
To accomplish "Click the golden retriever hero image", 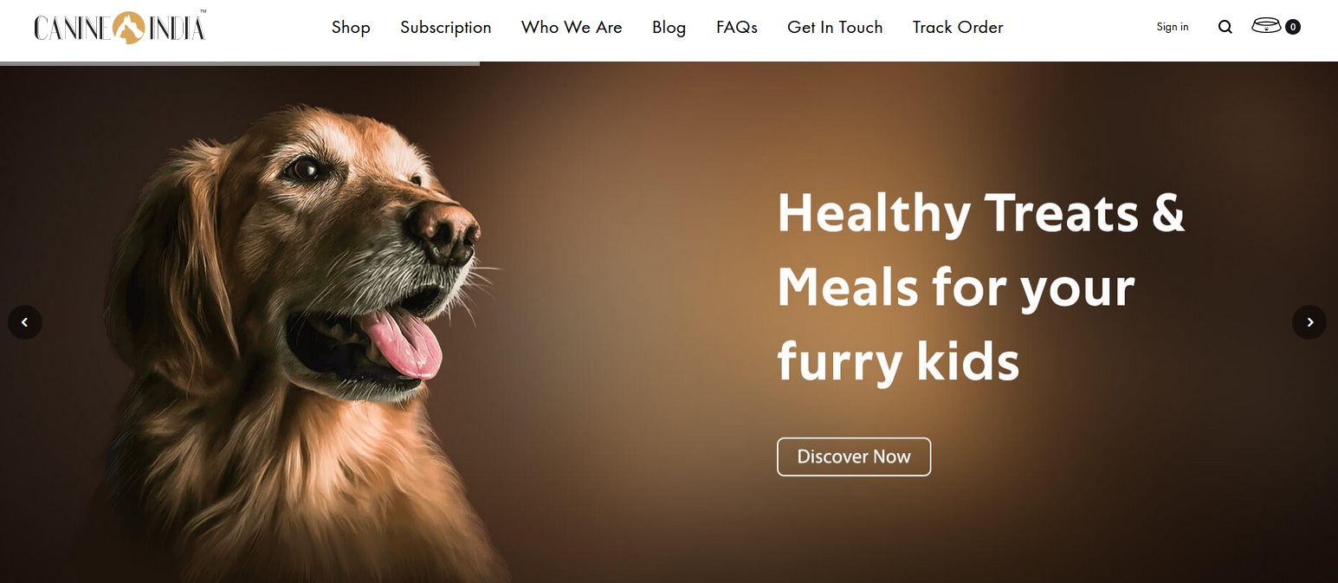I will [294, 342].
